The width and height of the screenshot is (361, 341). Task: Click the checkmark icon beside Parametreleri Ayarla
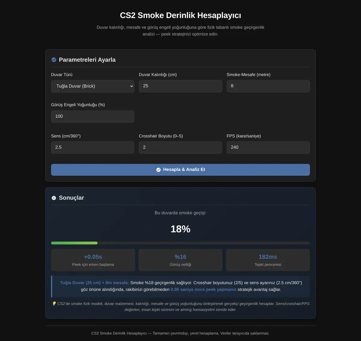pos(54,60)
